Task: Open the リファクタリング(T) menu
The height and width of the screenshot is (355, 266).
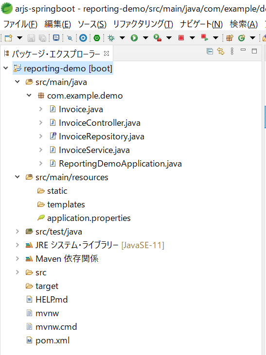Action: click(x=143, y=24)
